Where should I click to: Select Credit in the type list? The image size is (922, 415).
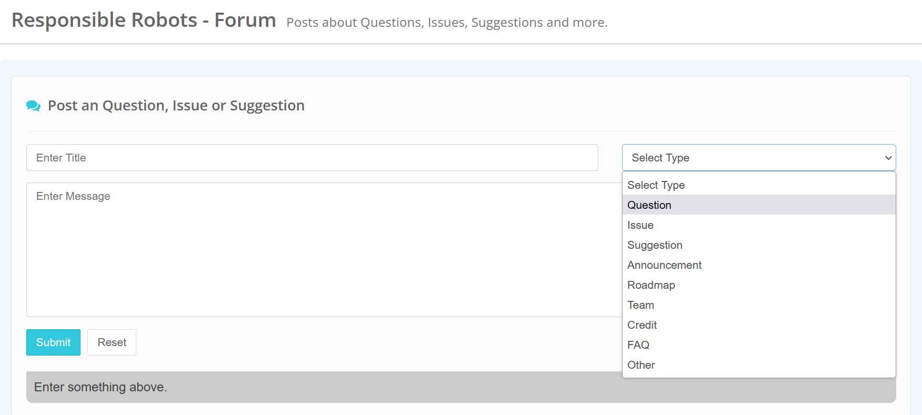pyautogui.click(x=642, y=325)
